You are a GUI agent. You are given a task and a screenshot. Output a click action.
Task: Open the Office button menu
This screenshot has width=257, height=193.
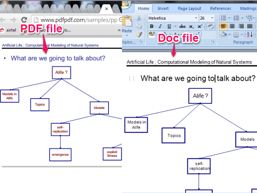[x=126, y=4]
